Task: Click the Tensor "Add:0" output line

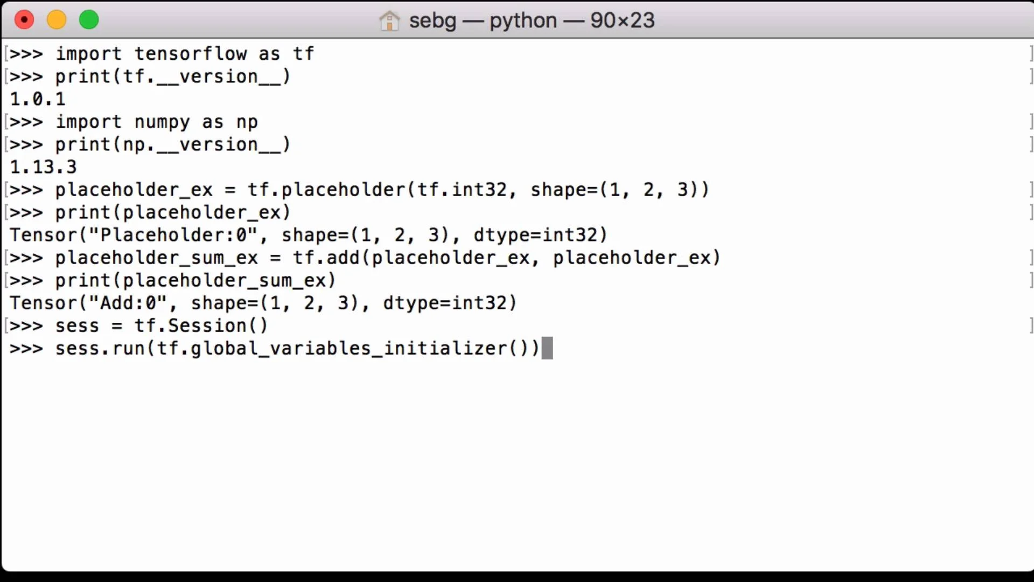Action: click(263, 303)
